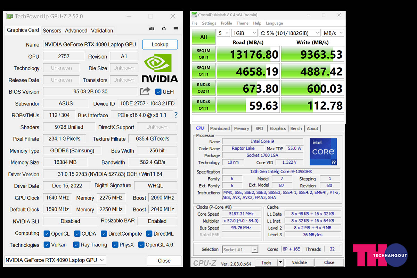417x278 pixels.
Task: Click the Bus Interface question mark
Action: (176, 115)
